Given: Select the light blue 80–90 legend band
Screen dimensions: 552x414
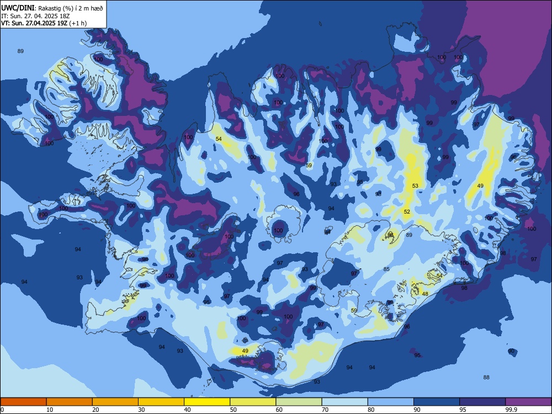Looking at the screenshot, I should tap(391, 401).
